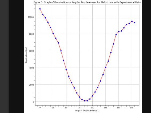Click the x-axis tick label 25

[x=53, y=108]
